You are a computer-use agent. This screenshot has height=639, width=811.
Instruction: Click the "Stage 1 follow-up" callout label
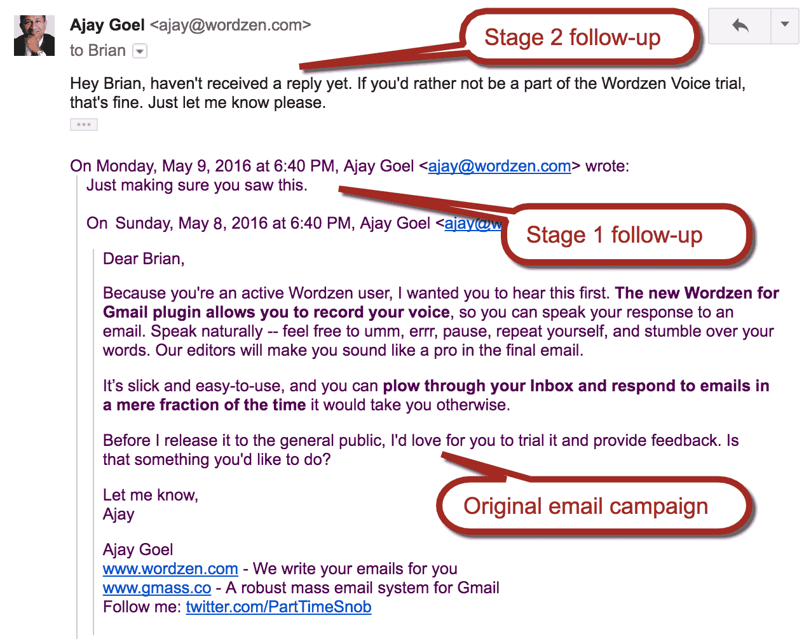coord(614,235)
